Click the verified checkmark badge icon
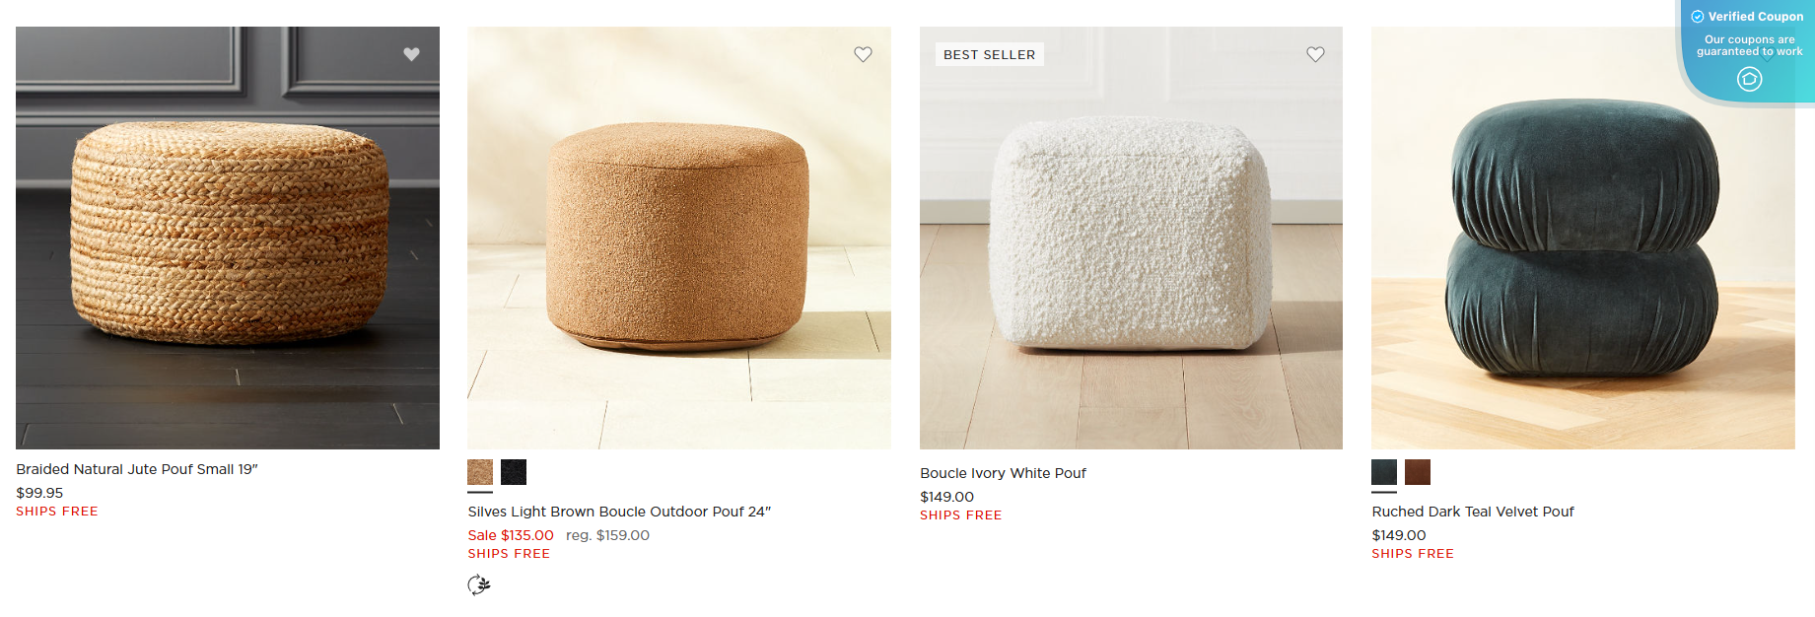 click(x=1698, y=17)
